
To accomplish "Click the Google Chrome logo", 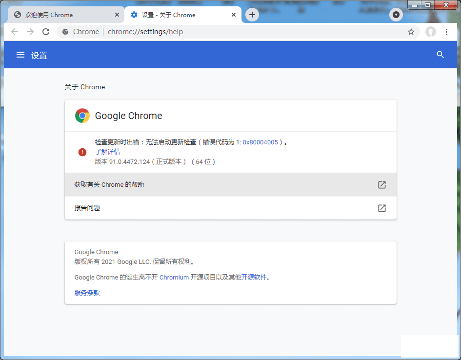I will click(82, 116).
